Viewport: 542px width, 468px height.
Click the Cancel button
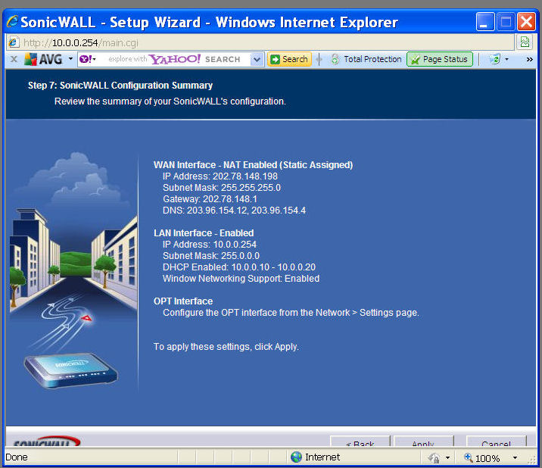(x=496, y=441)
